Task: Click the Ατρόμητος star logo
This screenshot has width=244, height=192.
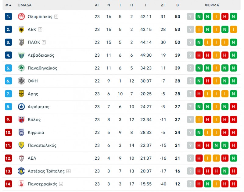Action: [x=21, y=107]
